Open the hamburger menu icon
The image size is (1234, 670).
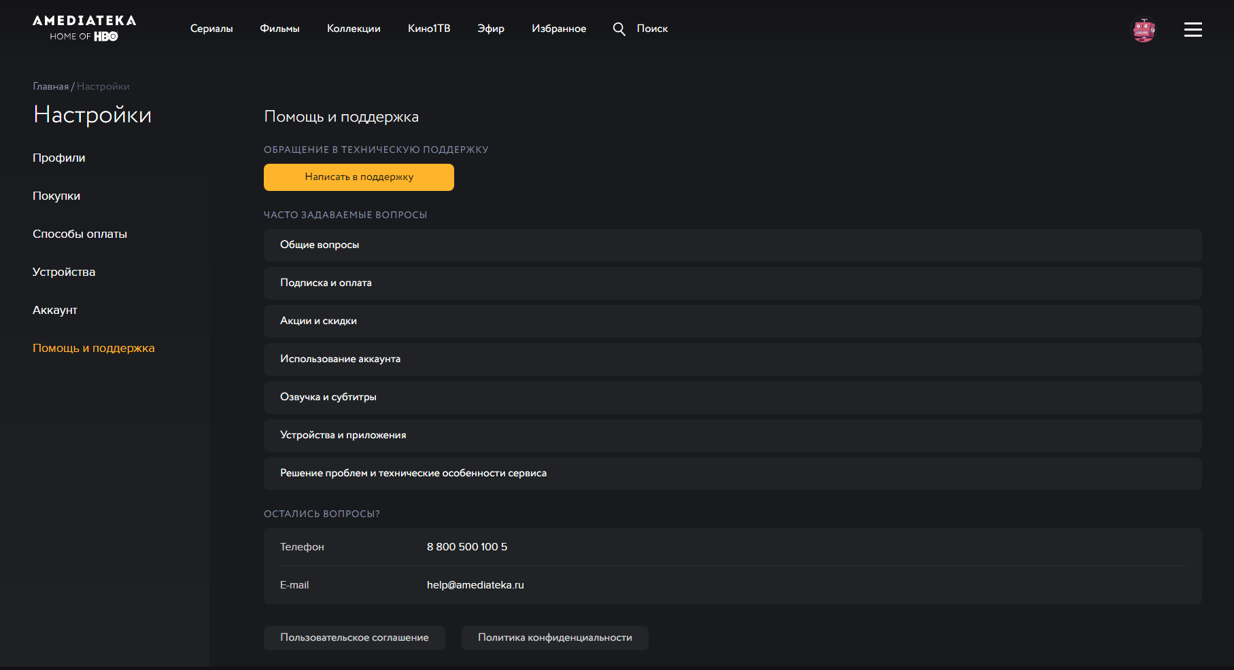1193,30
